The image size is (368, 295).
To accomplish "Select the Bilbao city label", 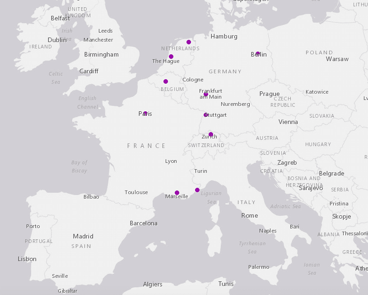I will (91, 197).
